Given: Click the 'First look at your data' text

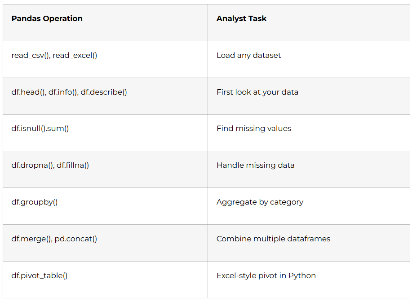Looking at the screenshot, I should pos(257,92).
